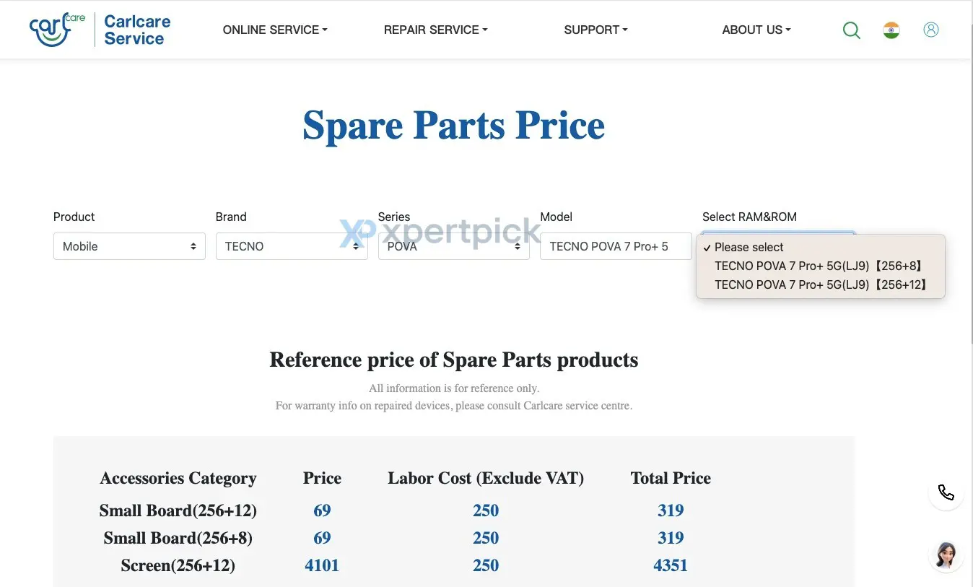Expand the Product Mobile dropdown
Viewport: 973px width, 587px height.
[x=129, y=246]
